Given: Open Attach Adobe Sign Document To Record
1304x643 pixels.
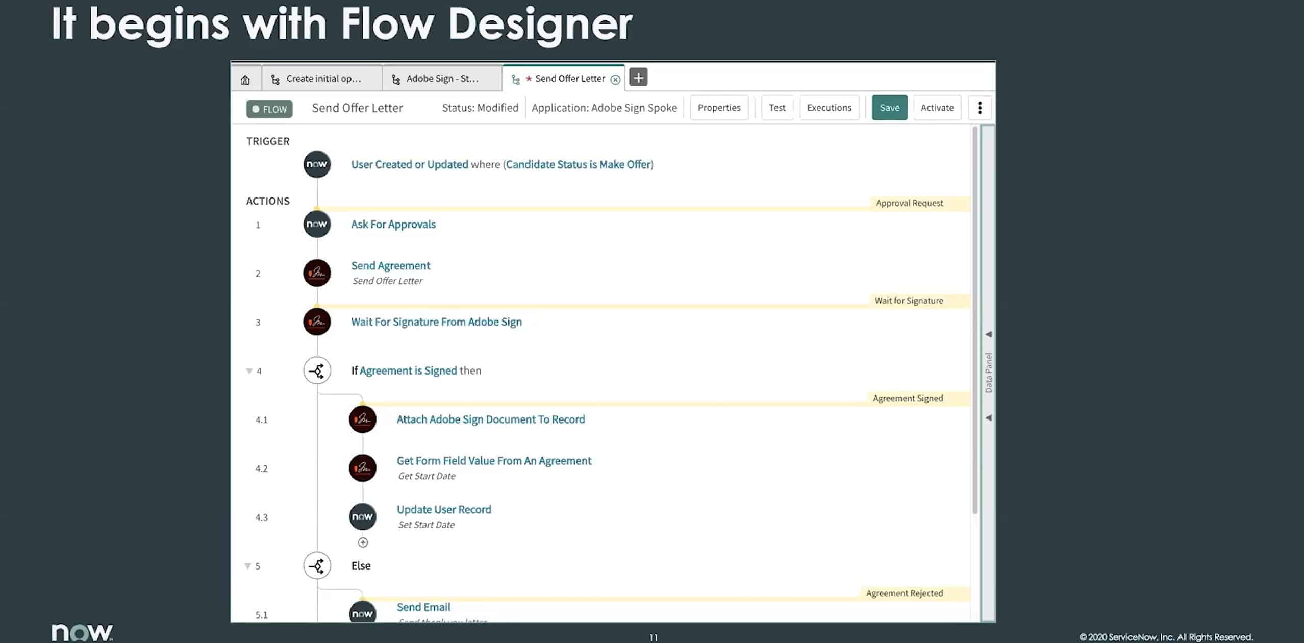Looking at the screenshot, I should pyautogui.click(x=491, y=419).
